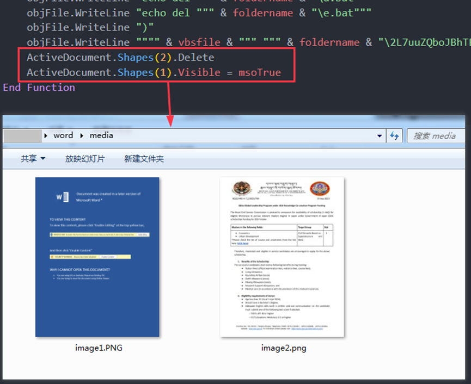Click the word breadcrumb in address bar
The height and width of the screenshot is (384, 471).
(63, 135)
